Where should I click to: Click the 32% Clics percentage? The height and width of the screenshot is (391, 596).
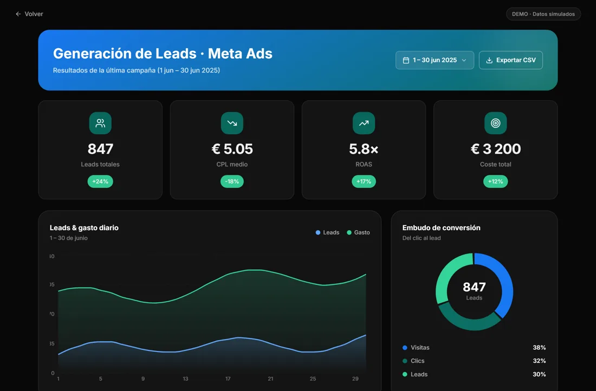[x=539, y=361]
